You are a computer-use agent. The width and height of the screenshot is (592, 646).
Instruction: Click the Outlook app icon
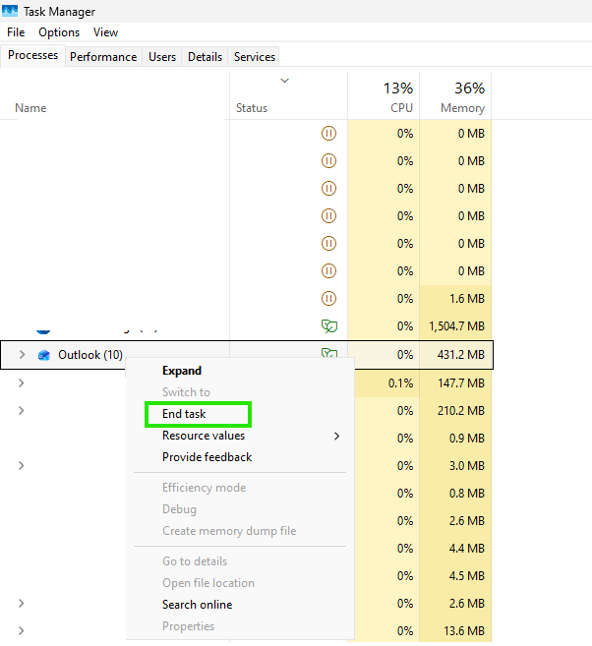pyautogui.click(x=43, y=355)
